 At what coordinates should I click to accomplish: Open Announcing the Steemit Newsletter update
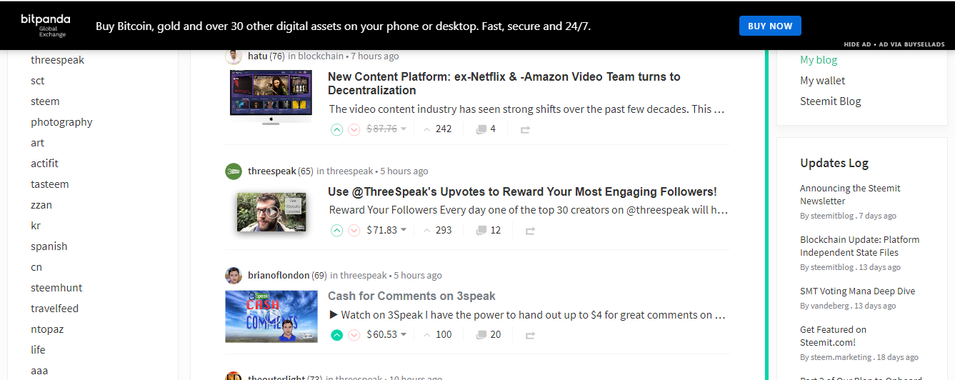coord(850,195)
